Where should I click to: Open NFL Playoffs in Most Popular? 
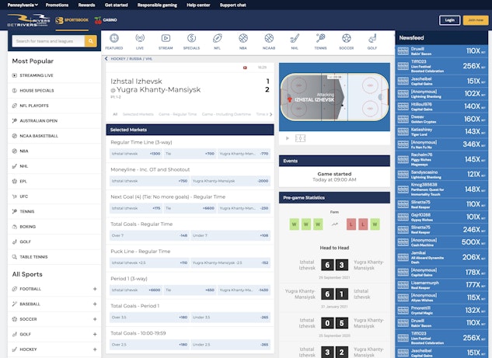coord(54,106)
